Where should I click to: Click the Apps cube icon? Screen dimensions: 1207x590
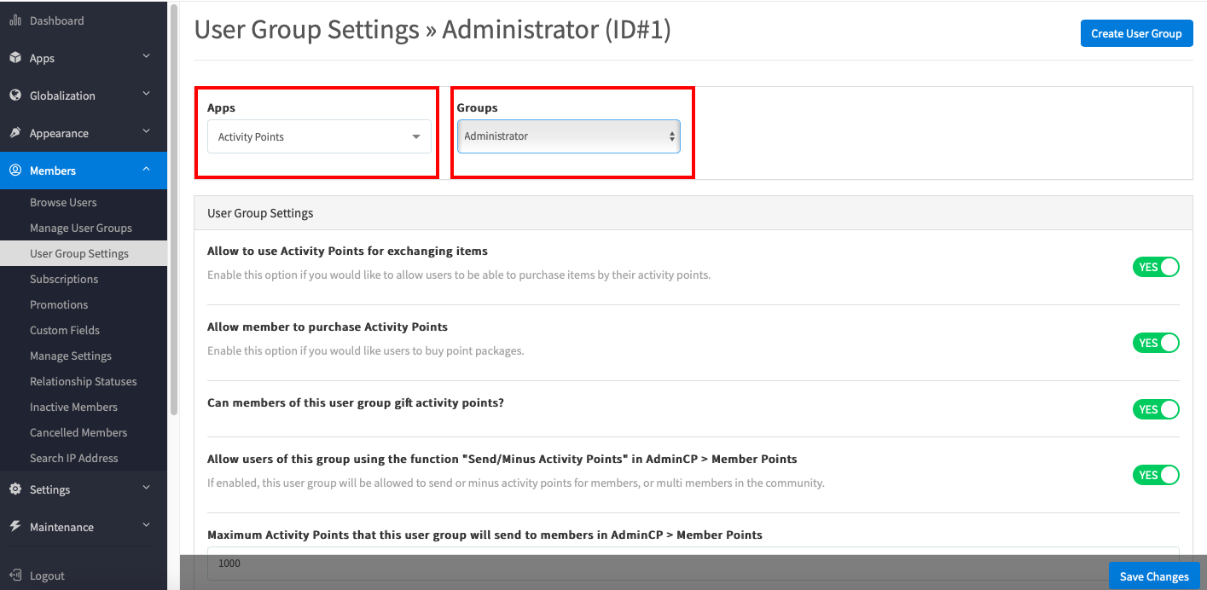(15, 58)
